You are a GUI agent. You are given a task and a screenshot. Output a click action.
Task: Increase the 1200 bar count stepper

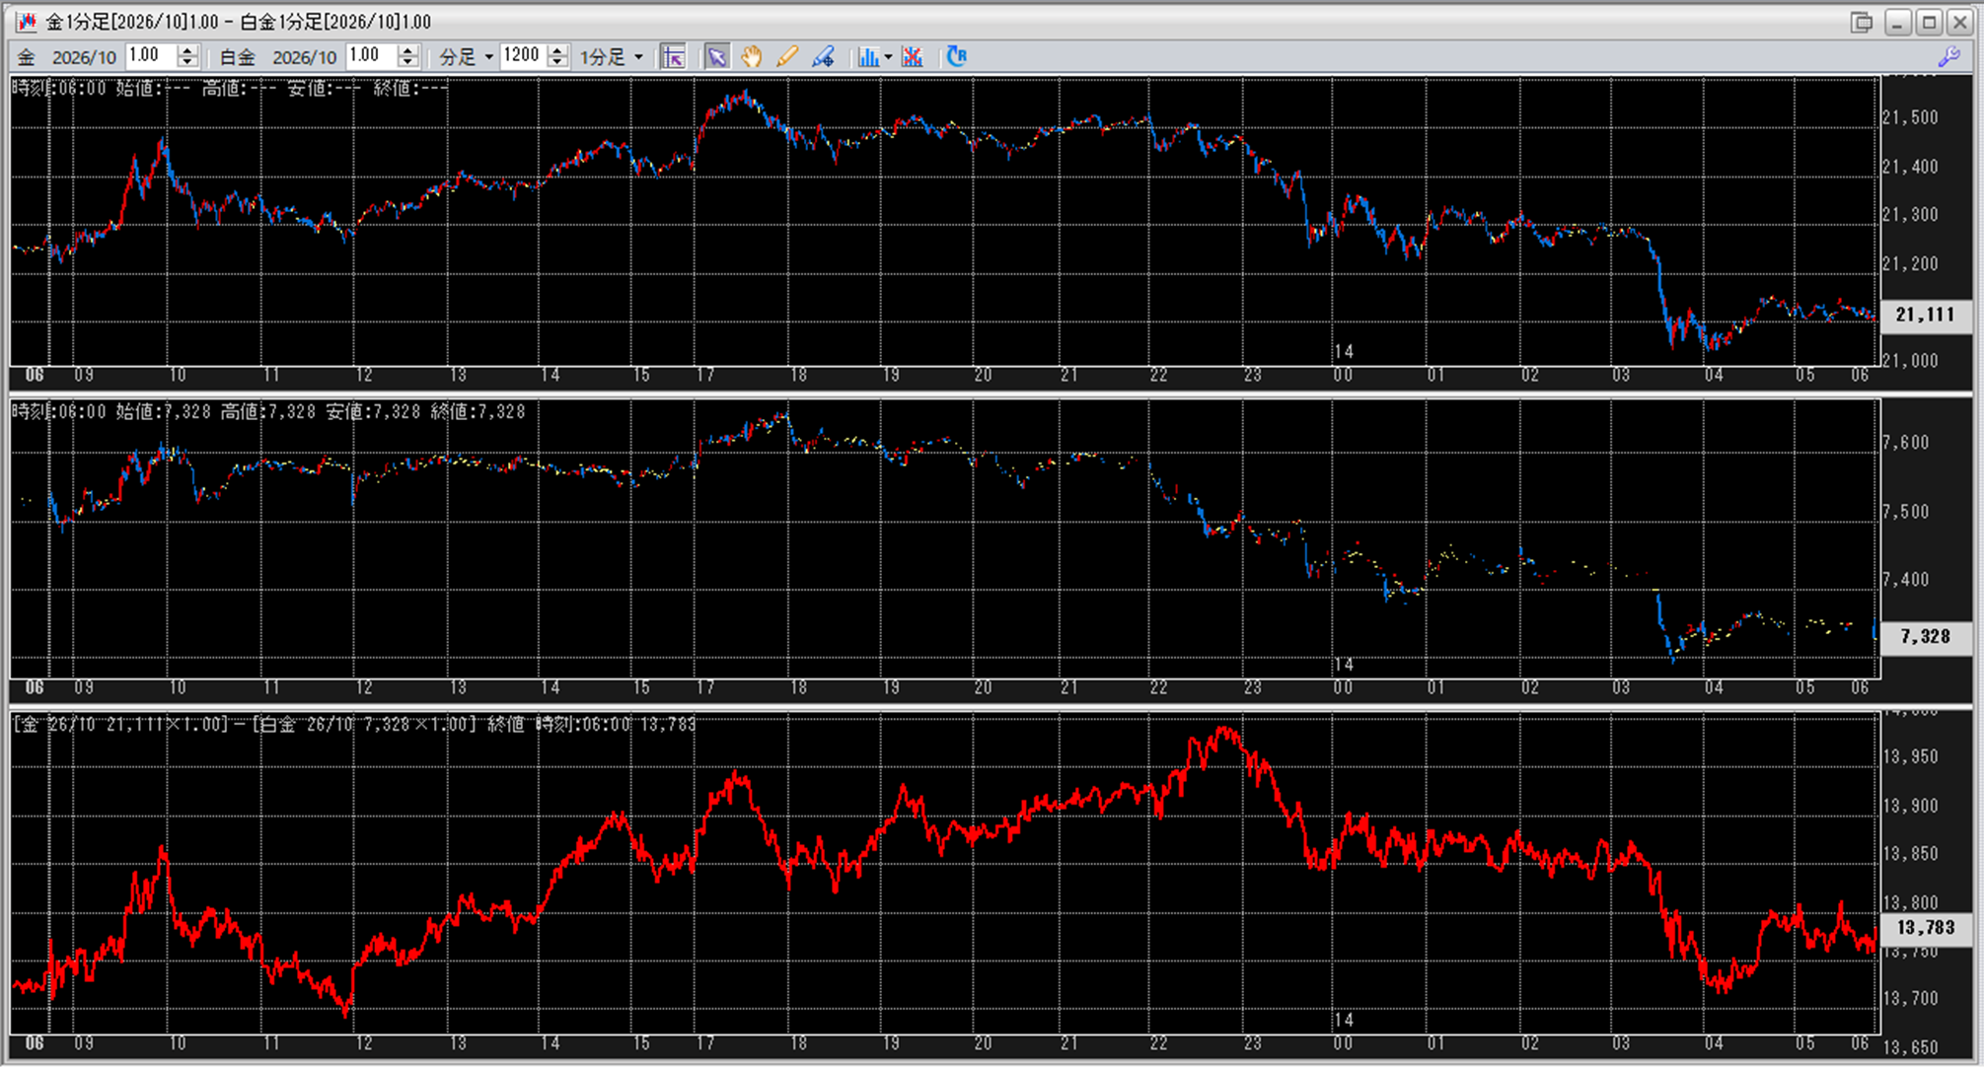click(557, 50)
